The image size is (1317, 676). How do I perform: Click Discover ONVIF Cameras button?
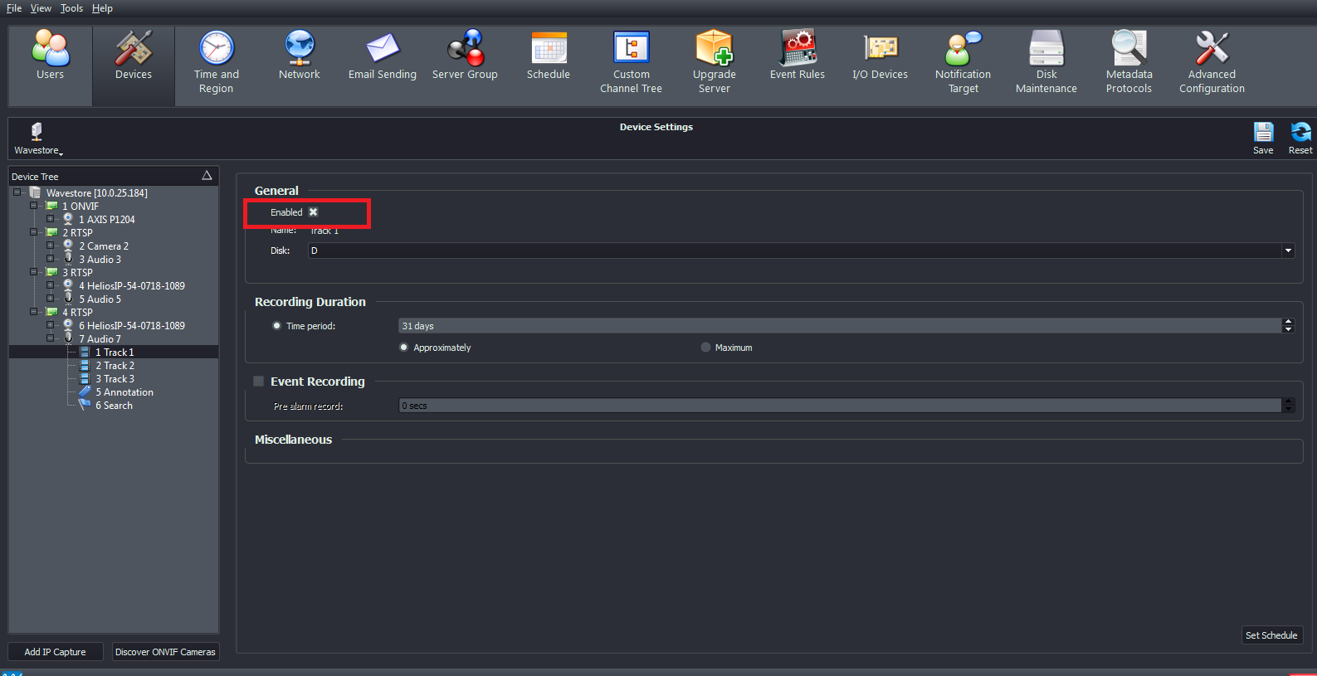(x=165, y=652)
